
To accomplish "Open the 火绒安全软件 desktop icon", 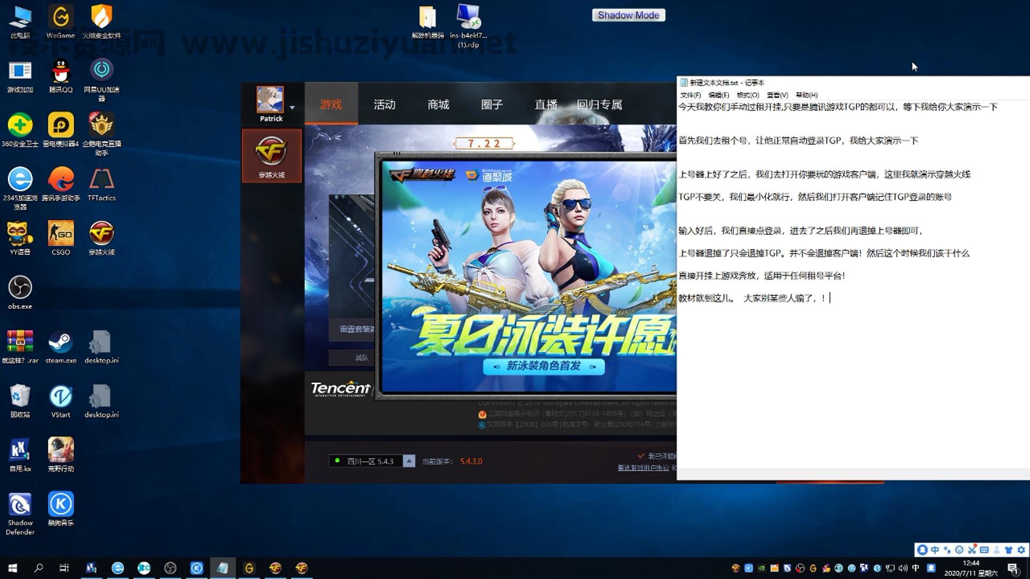I will (x=101, y=21).
